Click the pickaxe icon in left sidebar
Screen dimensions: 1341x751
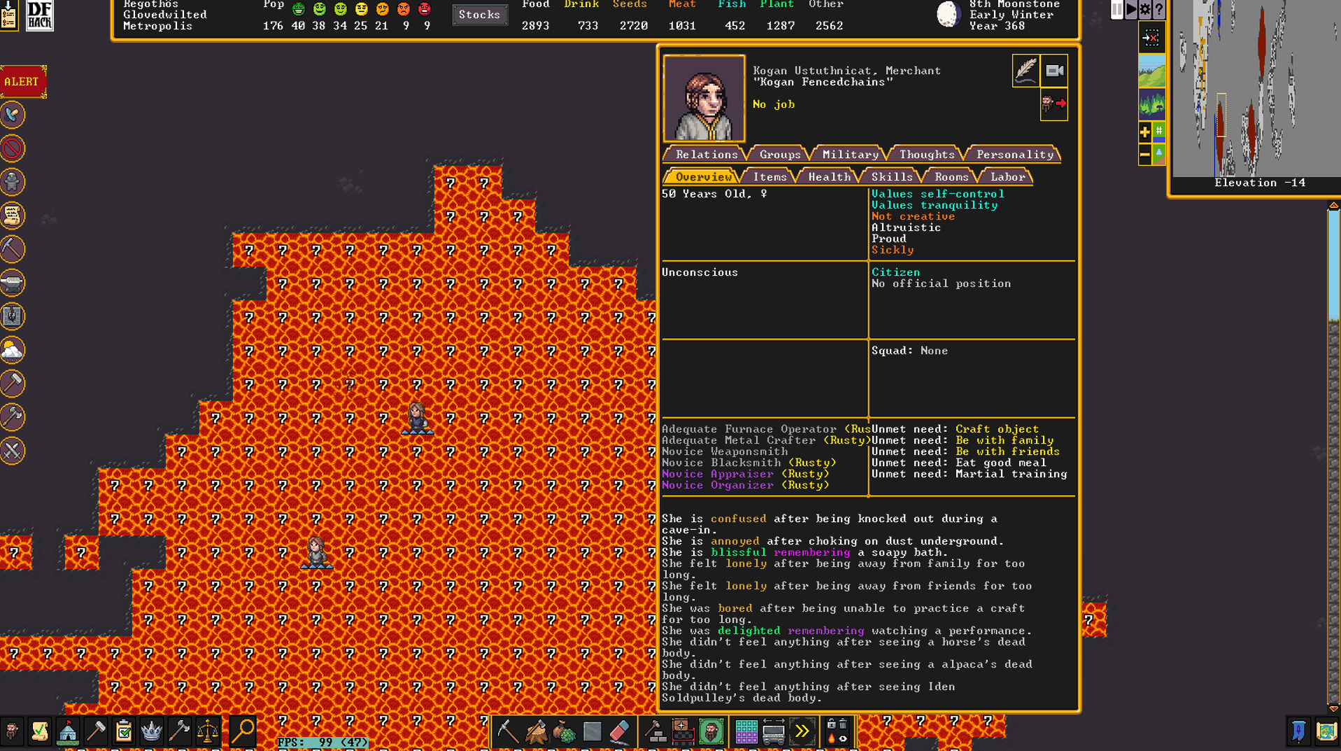[x=13, y=250]
